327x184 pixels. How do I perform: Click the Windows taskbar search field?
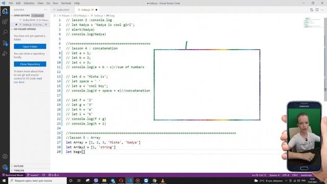click(37, 180)
